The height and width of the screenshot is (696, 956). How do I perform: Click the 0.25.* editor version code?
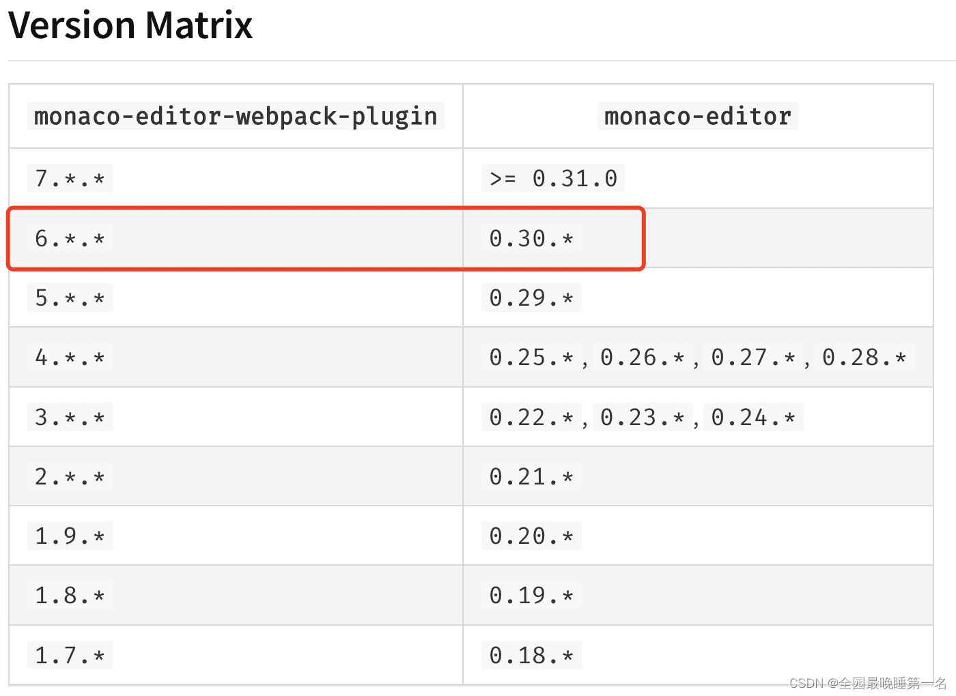coord(531,357)
